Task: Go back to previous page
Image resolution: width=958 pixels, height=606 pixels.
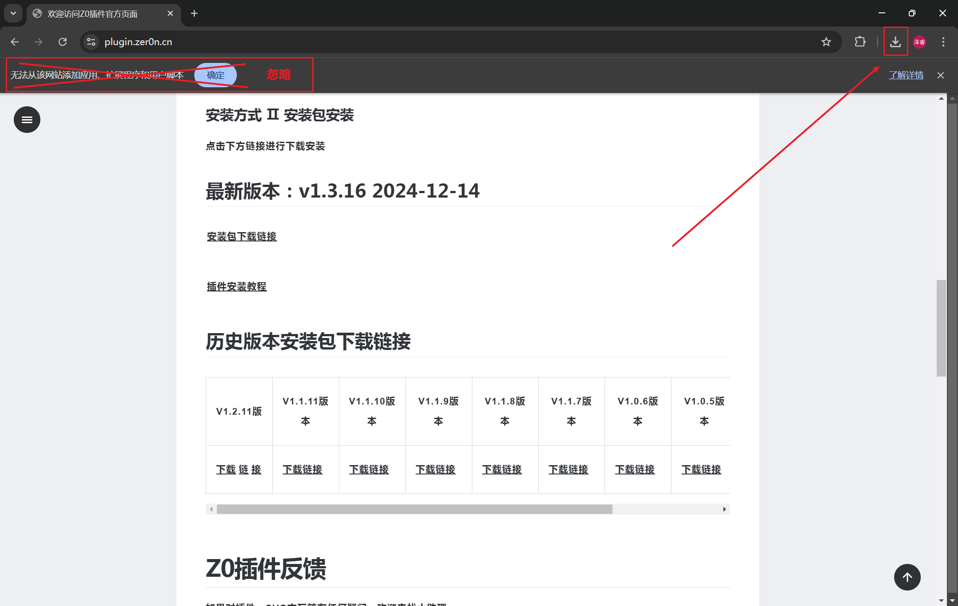Action: [x=15, y=42]
